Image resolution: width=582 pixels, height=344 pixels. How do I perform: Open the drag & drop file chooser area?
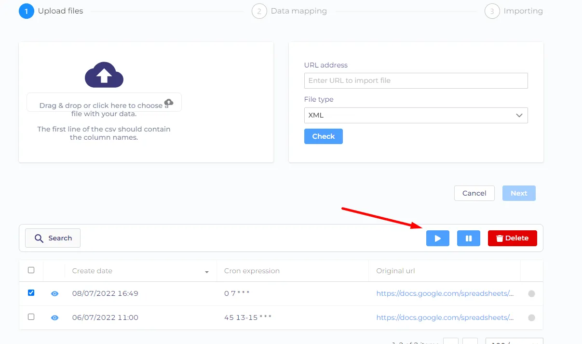(104, 102)
